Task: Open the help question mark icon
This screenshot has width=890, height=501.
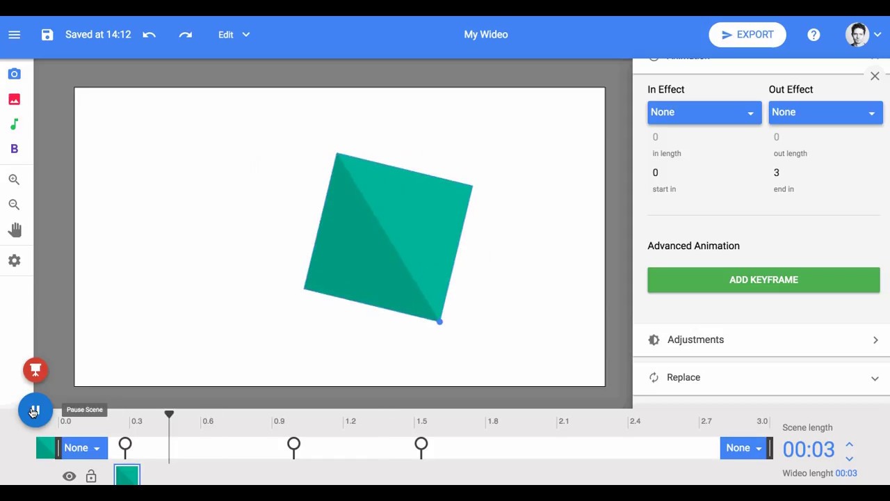Action: pyautogui.click(x=814, y=35)
